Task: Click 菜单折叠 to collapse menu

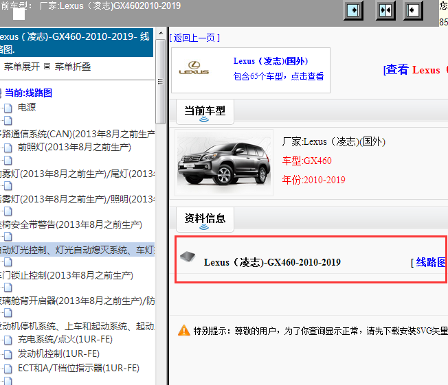Action: [x=73, y=67]
